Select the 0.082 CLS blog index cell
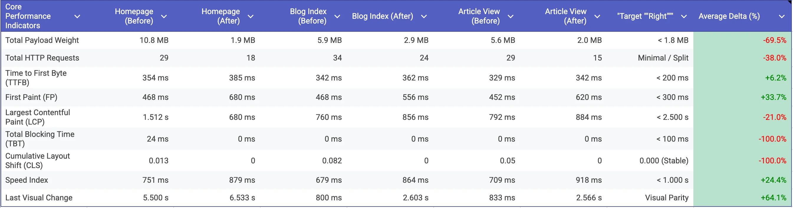 coord(332,160)
